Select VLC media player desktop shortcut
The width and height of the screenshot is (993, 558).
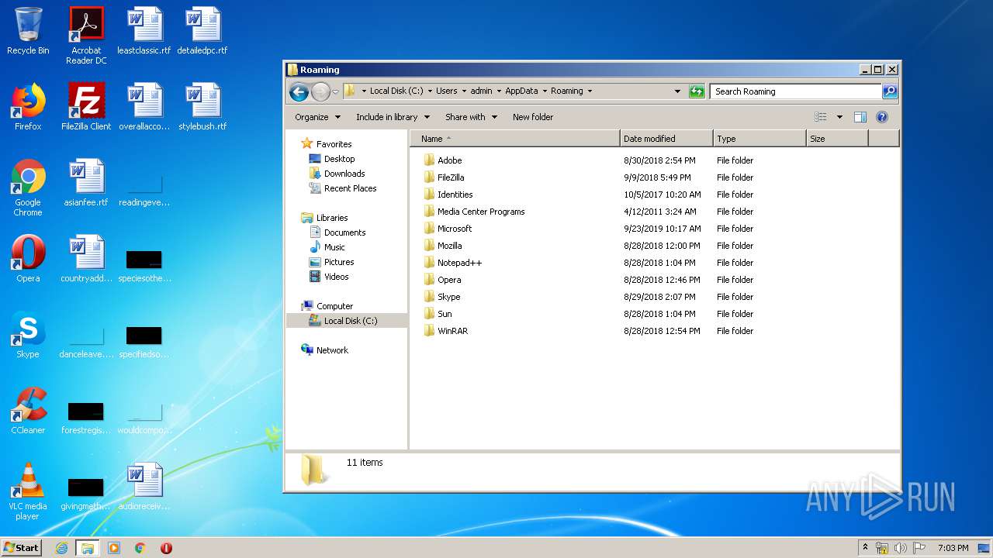pos(28,491)
